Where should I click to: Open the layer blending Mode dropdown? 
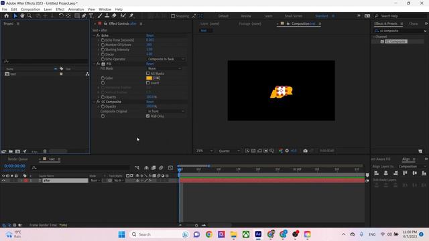[95, 181]
